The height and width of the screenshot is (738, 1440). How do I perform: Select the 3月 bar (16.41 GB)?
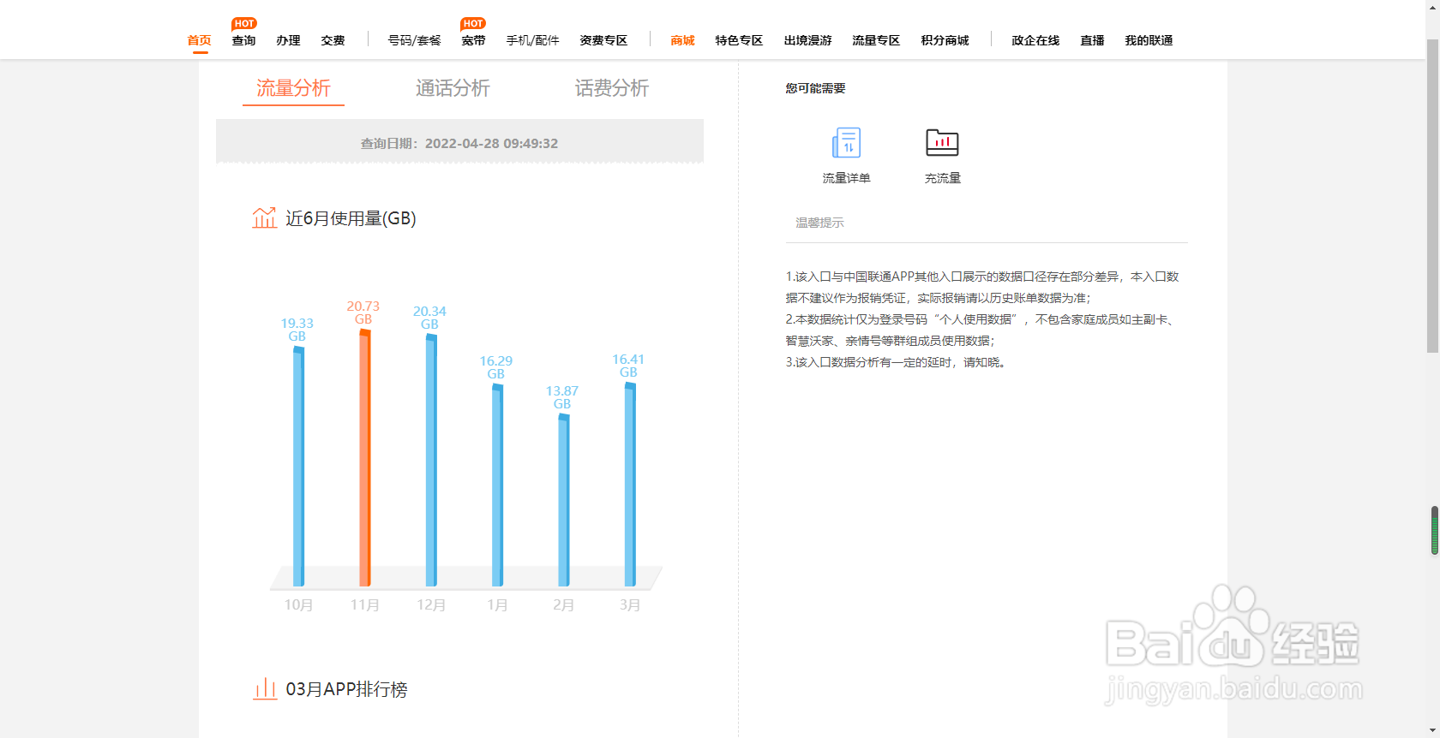[x=630, y=485]
